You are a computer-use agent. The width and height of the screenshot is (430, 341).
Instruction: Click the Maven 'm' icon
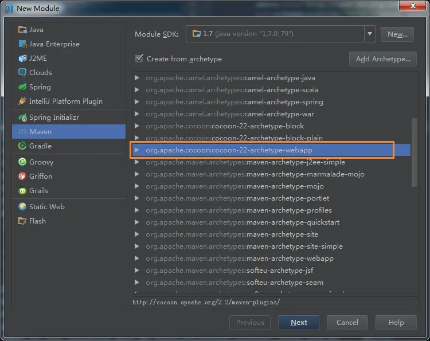[x=22, y=132]
